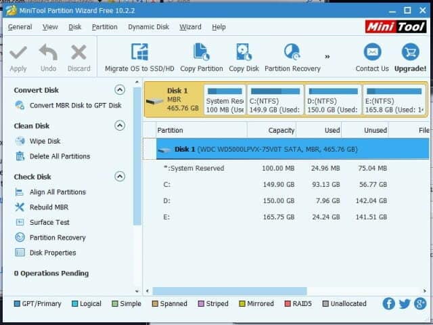Click Convert MBR Disk to GPT Disk
Viewport: 433px width, 325px height.
click(x=75, y=105)
